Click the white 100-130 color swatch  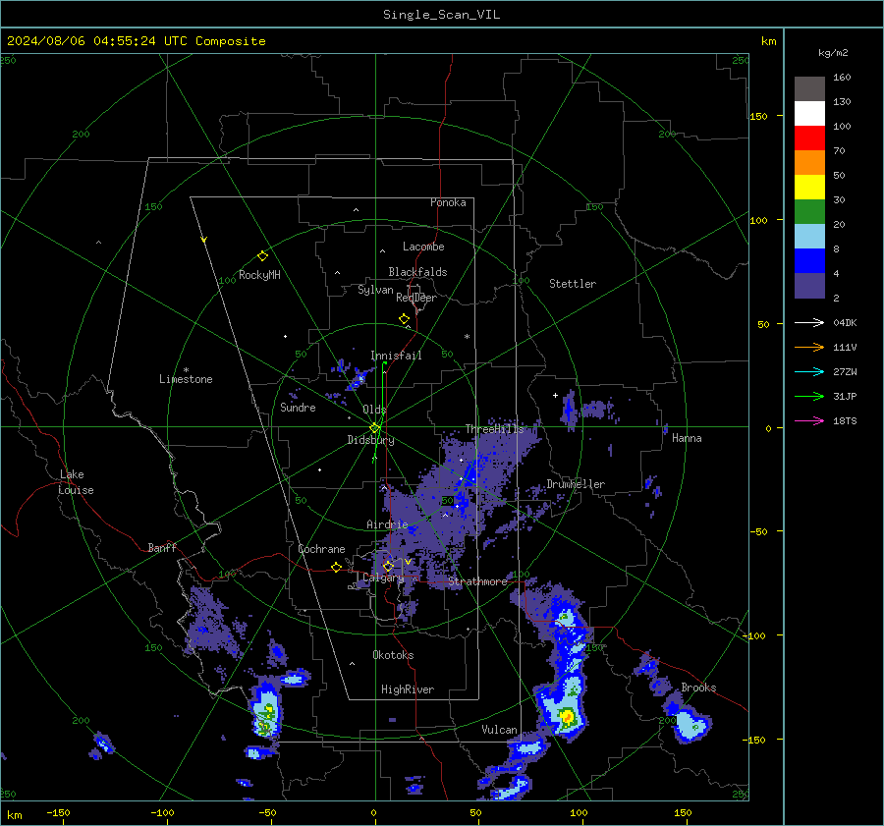point(809,114)
